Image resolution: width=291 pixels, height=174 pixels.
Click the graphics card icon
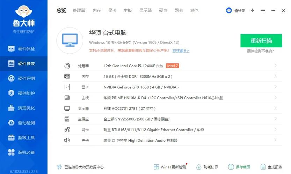(67, 87)
